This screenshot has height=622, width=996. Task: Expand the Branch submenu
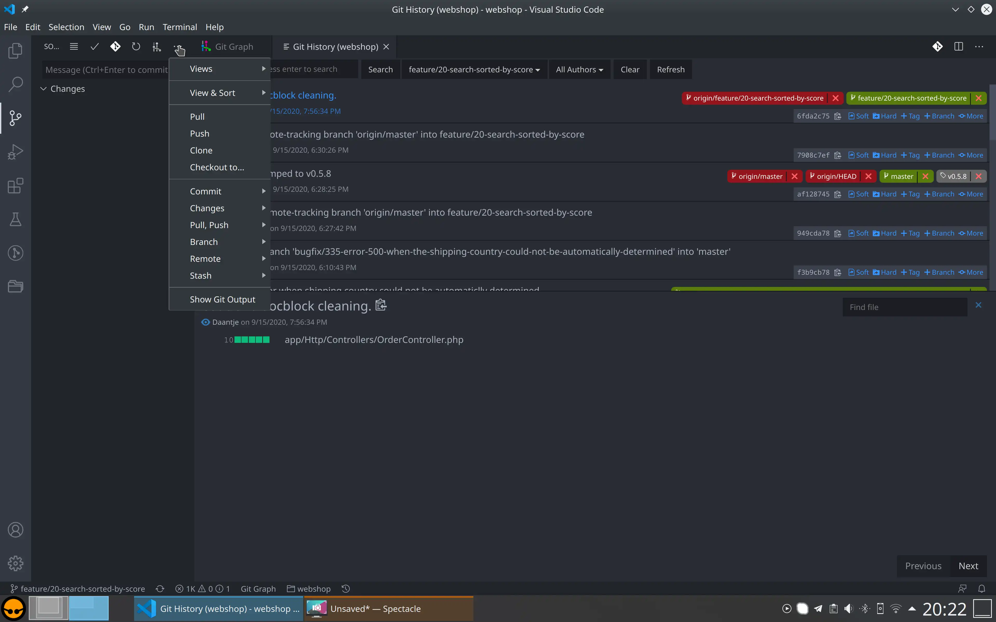pos(220,242)
